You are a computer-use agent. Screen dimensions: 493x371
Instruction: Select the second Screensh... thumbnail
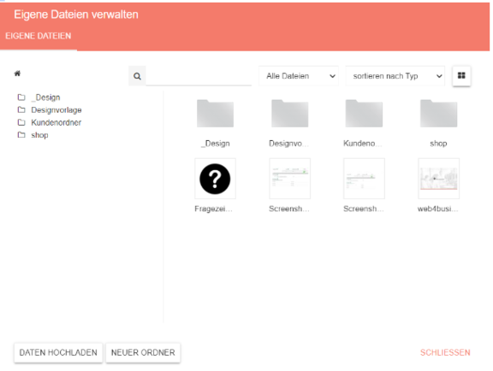[364, 179]
